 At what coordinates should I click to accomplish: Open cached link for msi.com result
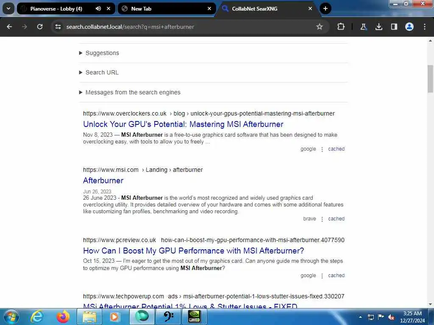336,219
